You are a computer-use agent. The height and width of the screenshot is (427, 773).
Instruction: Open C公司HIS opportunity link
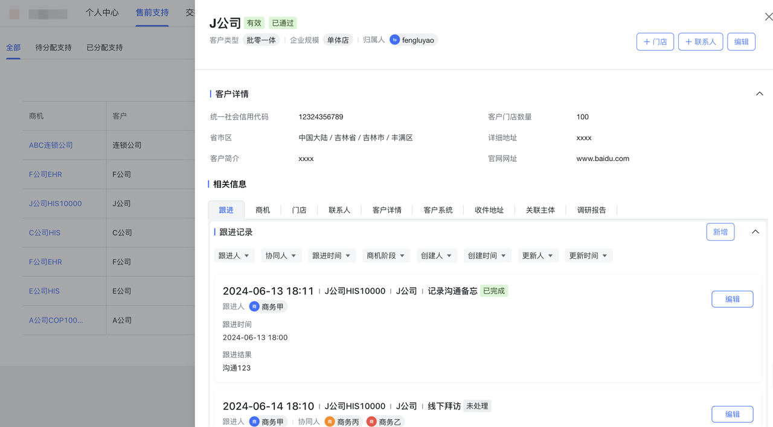pyautogui.click(x=45, y=233)
